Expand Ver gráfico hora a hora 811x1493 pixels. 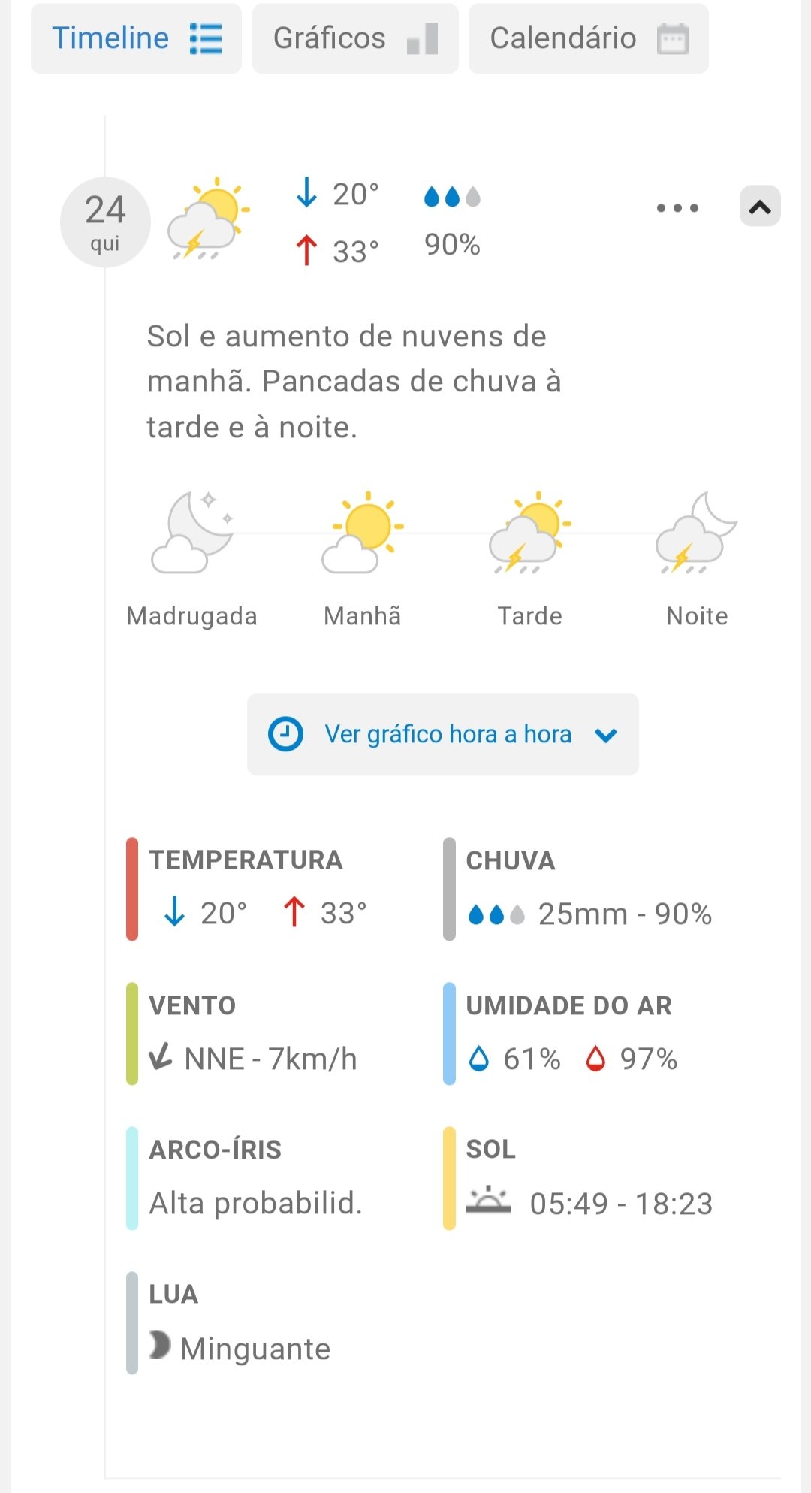442,734
